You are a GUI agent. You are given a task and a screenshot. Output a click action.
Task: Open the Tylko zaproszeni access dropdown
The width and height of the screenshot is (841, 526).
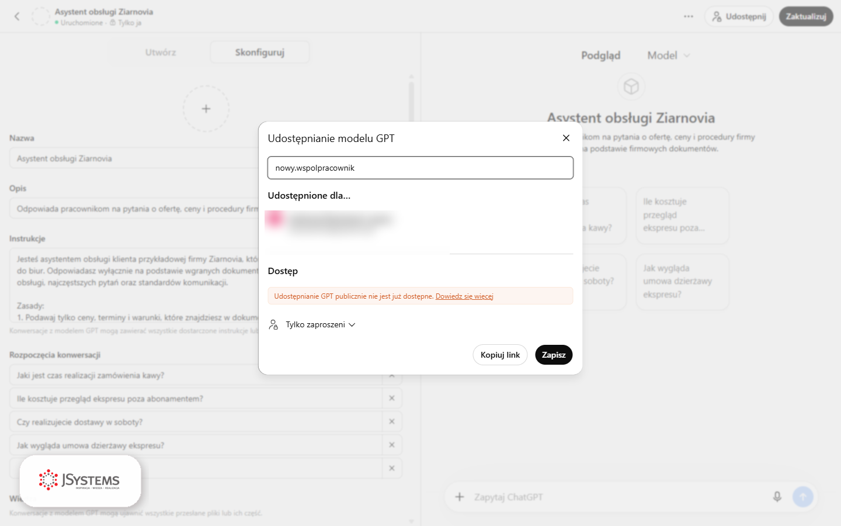coord(321,324)
